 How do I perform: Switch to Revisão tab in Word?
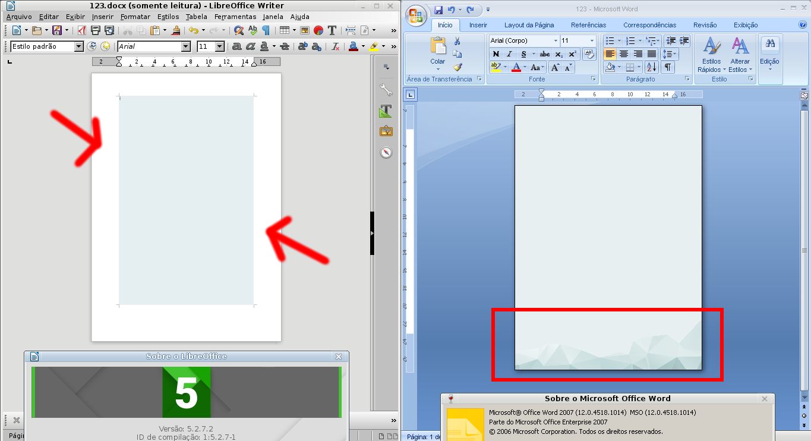[x=705, y=25]
